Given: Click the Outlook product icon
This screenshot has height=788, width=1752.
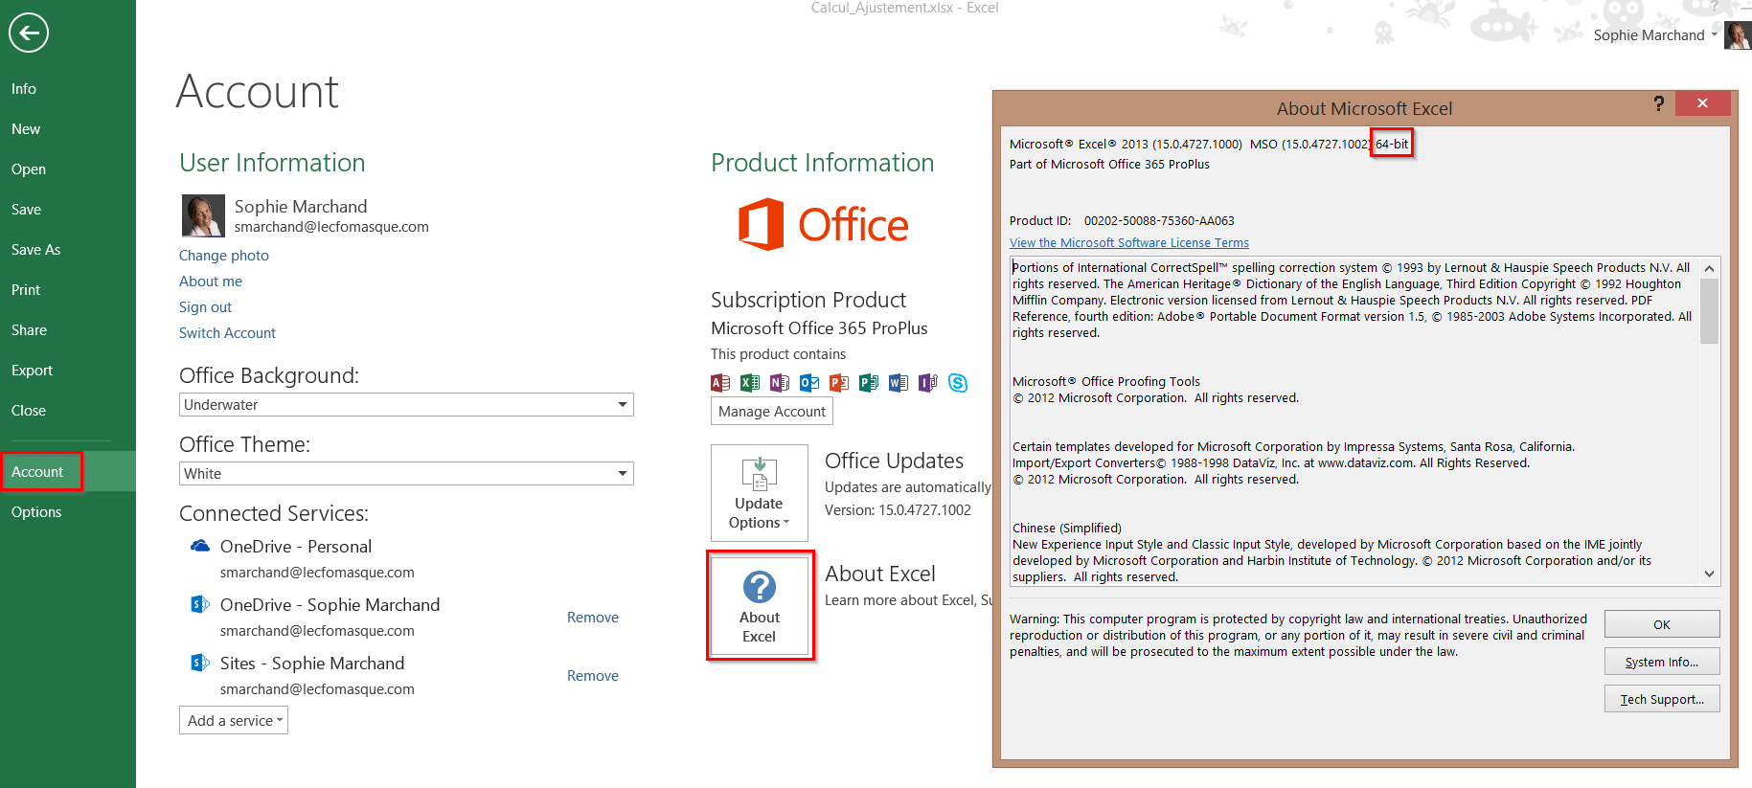Looking at the screenshot, I should pyautogui.click(x=809, y=383).
